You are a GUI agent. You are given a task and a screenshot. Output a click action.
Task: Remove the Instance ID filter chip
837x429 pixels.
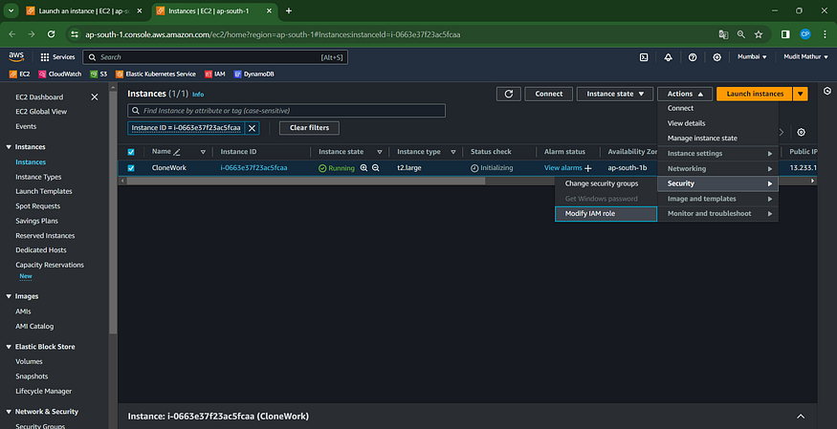point(252,128)
